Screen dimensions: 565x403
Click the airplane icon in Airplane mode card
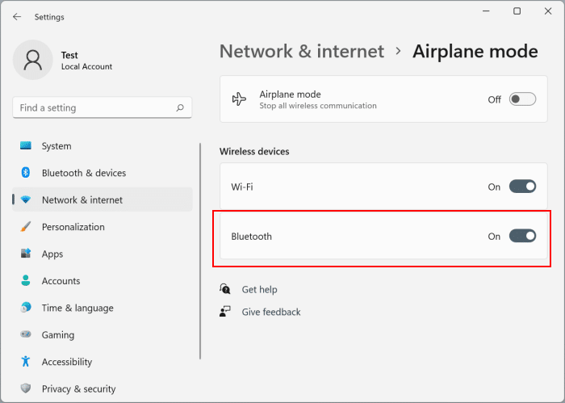point(239,99)
